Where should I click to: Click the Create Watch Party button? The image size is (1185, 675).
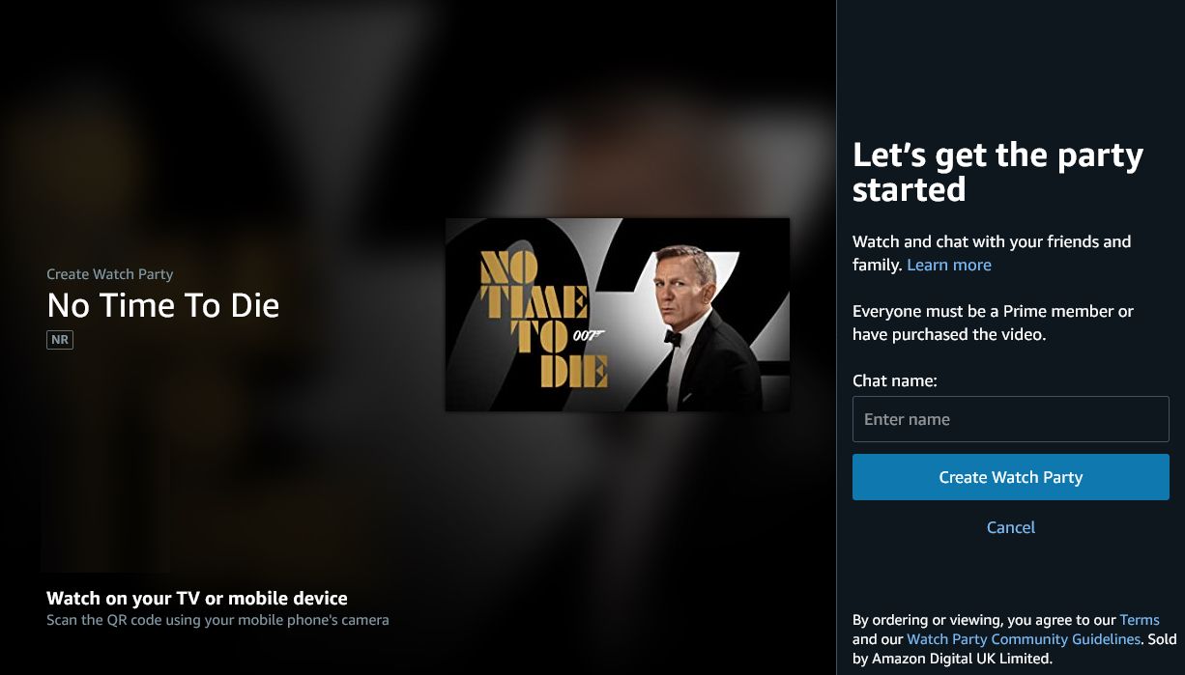(x=1011, y=477)
